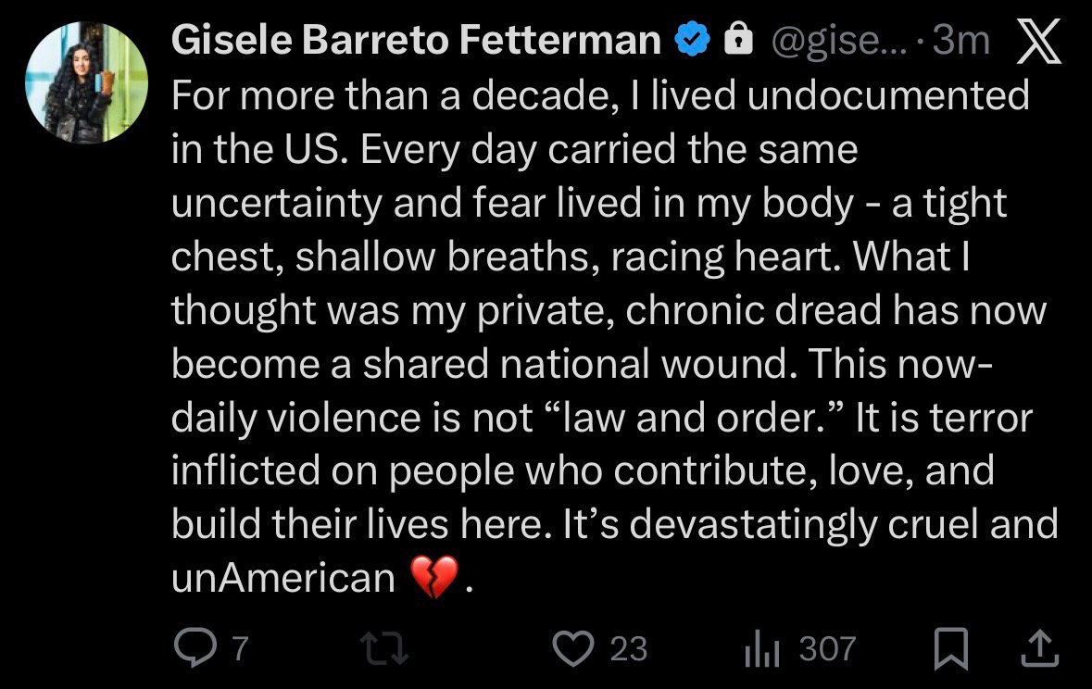
Task: Click the reply speech bubble icon
Action: coord(194,648)
